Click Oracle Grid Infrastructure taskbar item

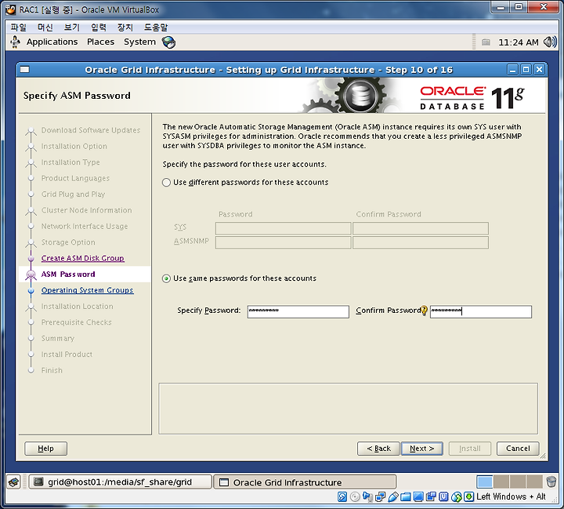pos(305,482)
